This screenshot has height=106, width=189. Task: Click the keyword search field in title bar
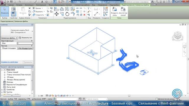[x=138, y=2]
